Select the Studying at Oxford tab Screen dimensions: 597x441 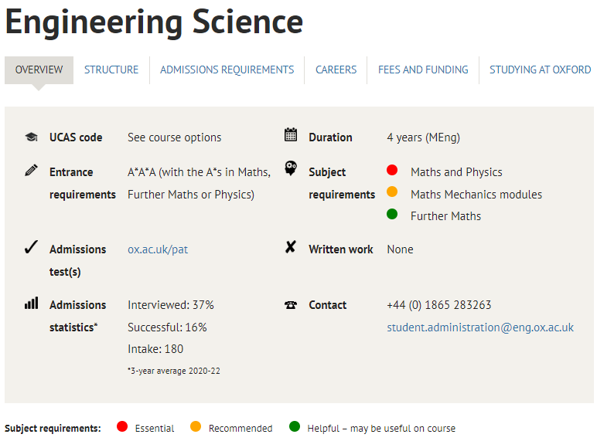[540, 70]
